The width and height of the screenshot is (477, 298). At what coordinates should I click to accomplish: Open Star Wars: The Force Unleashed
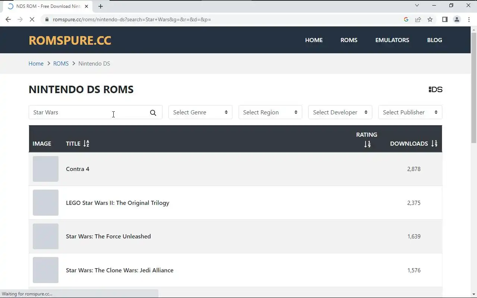click(108, 236)
